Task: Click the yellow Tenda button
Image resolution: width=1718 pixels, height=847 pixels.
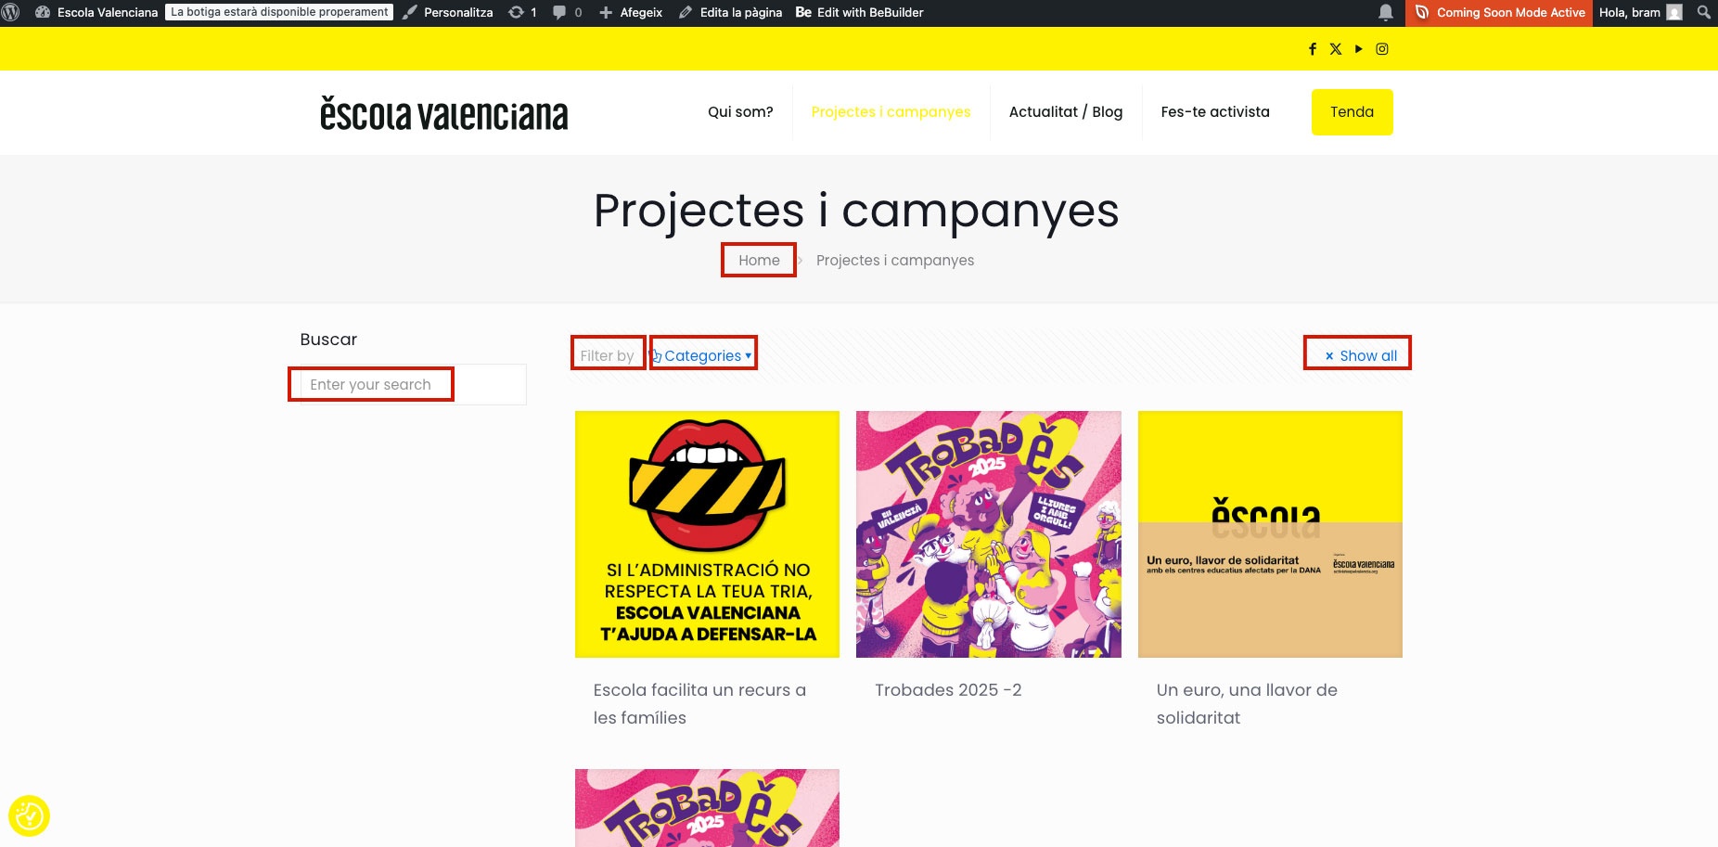Action: pos(1352,112)
